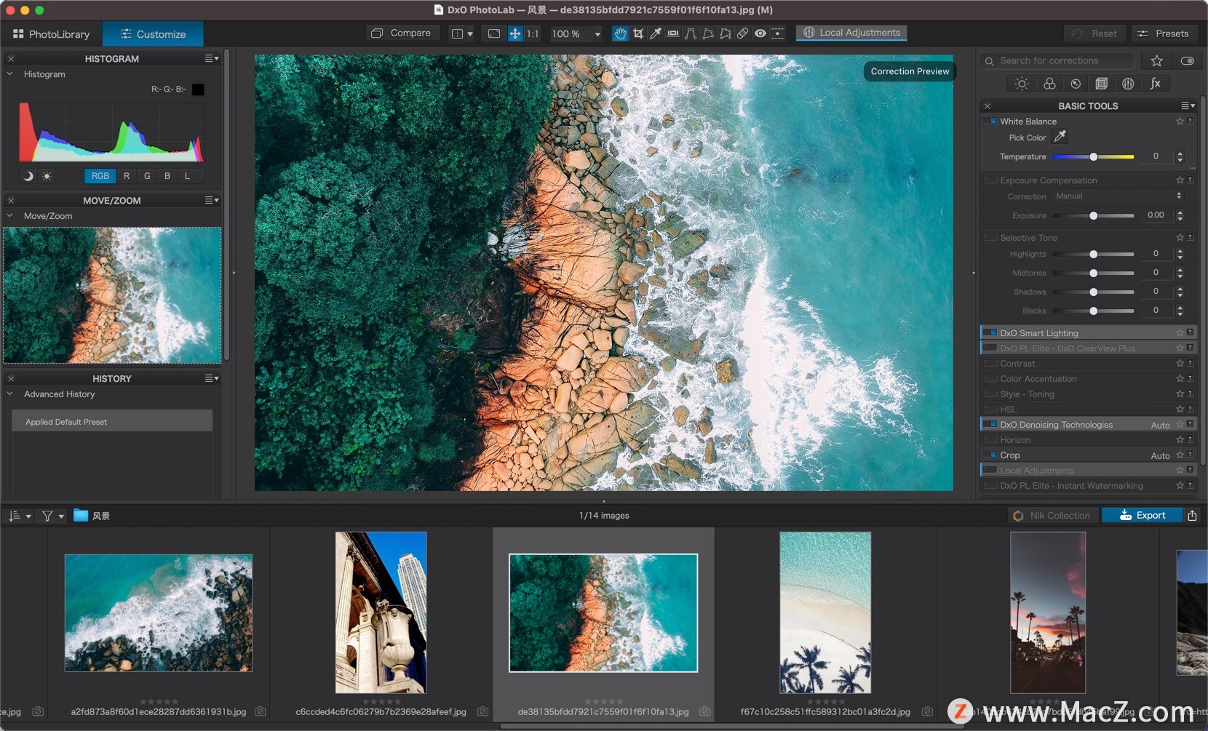Collapse the Histogram section chevron

coord(10,73)
